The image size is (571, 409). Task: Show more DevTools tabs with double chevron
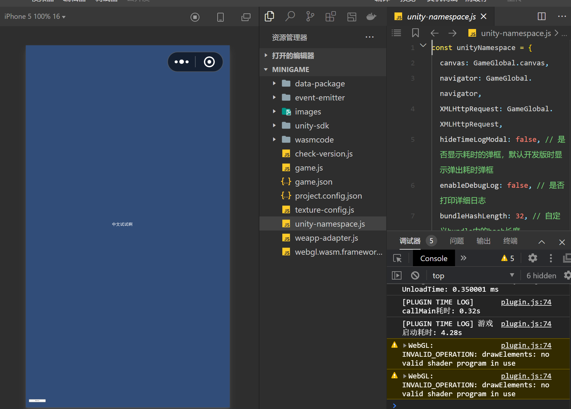464,258
